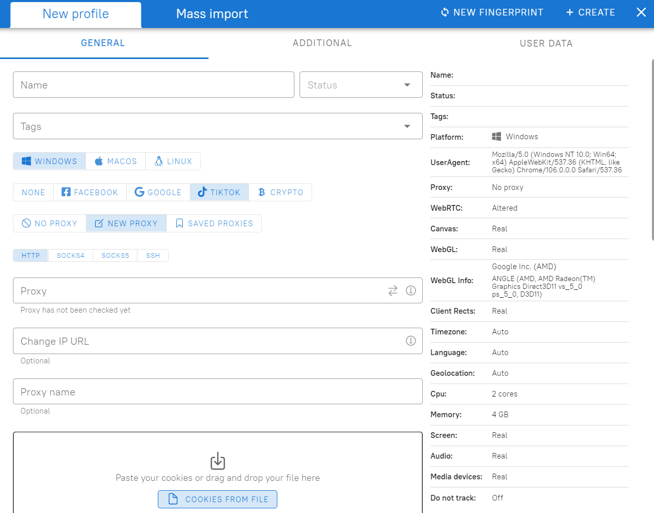654x513 pixels.
Task: Click the download icon in cookies drop area
Action: (x=218, y=461)
